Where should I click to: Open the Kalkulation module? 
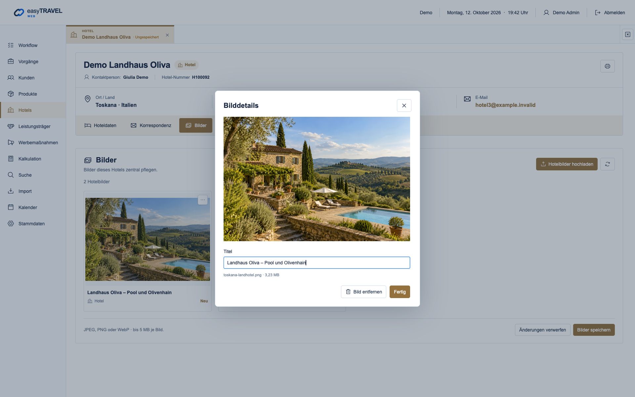point(33,159)
